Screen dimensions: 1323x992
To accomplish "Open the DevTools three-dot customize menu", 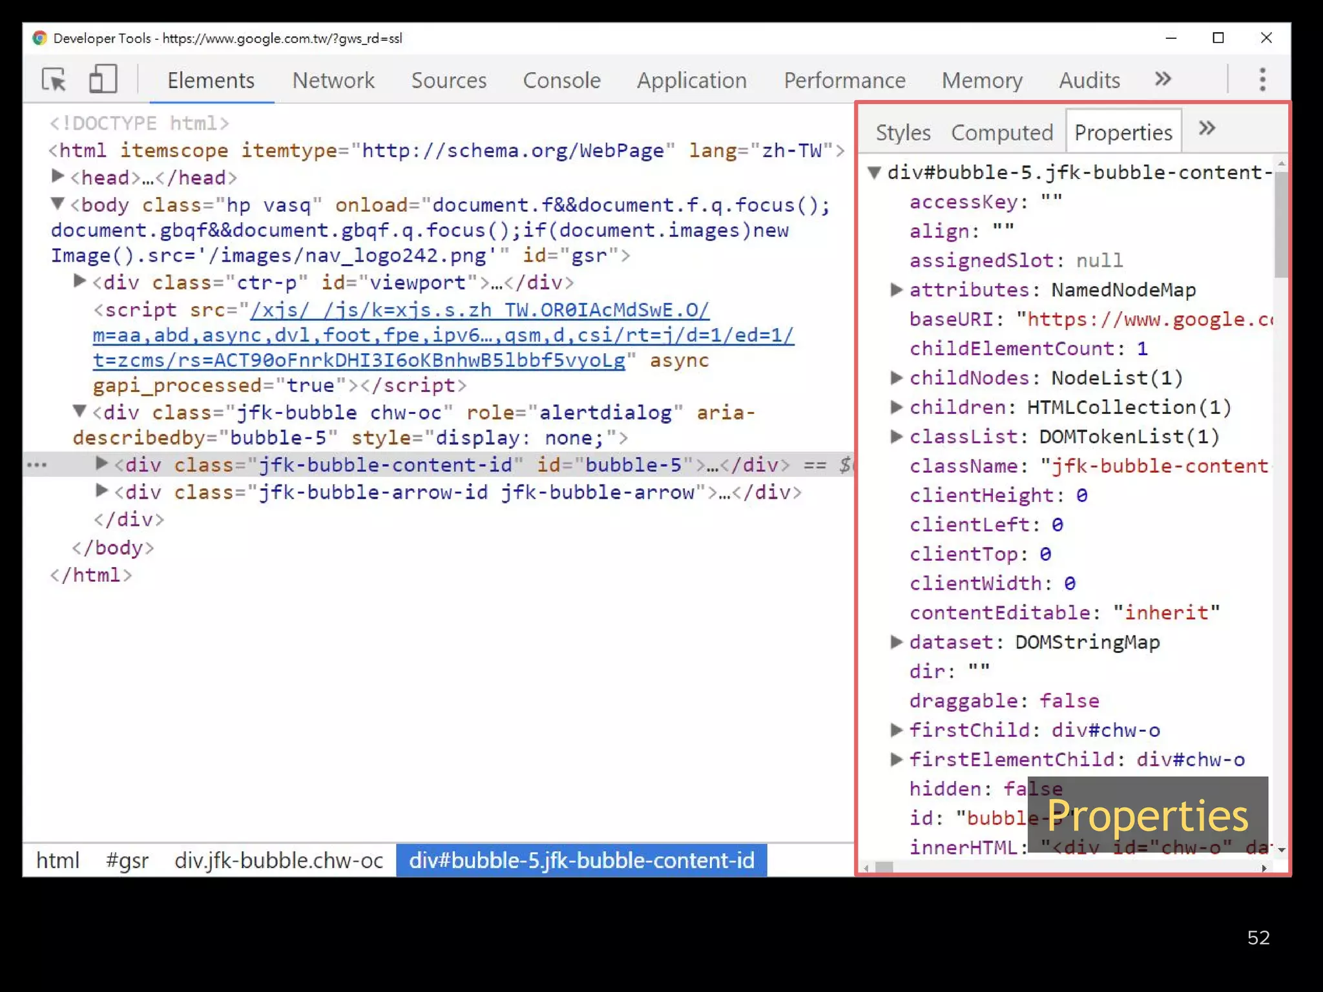I will pos(1262,80).
